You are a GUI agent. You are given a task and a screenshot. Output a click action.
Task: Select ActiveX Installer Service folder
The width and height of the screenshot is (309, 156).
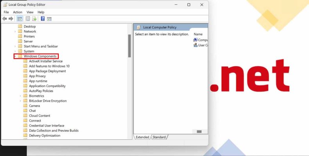coord(46,61)
